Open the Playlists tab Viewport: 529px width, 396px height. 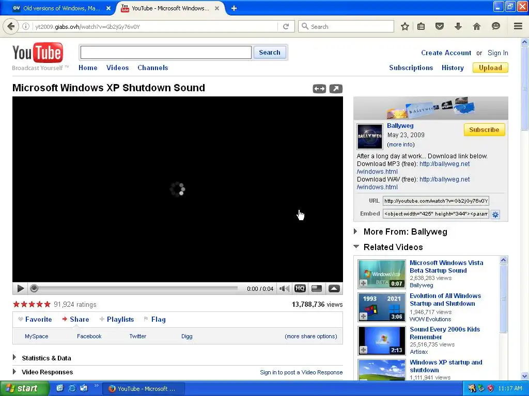[117, 319]
